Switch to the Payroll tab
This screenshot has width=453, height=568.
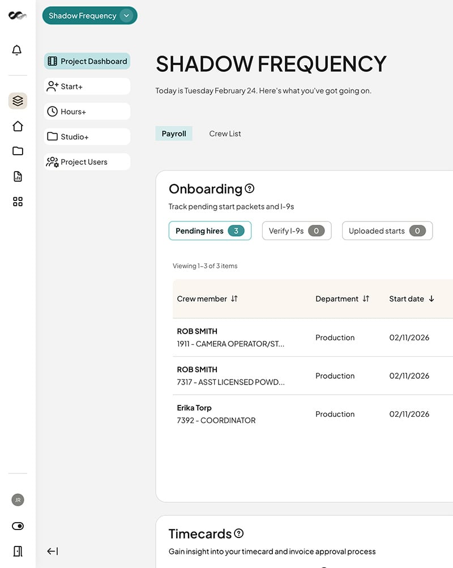point(174,134)
